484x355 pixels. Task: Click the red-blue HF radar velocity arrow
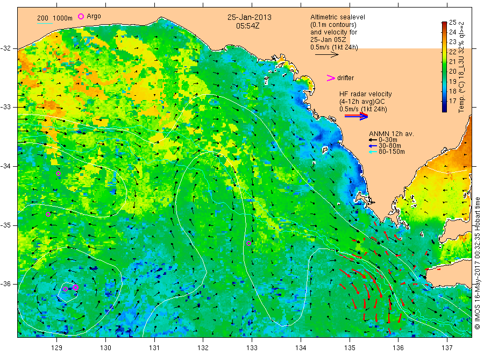(x=356, y=116)
